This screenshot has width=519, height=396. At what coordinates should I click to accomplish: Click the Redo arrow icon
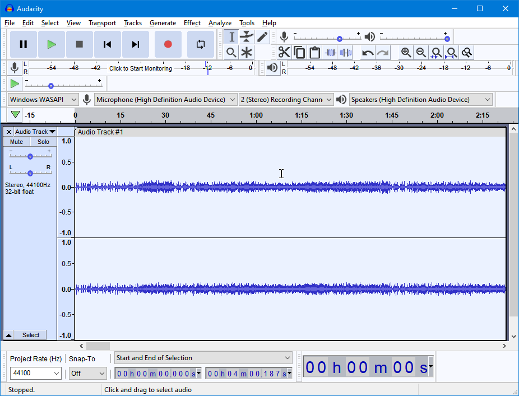click(x=383, y=53)
